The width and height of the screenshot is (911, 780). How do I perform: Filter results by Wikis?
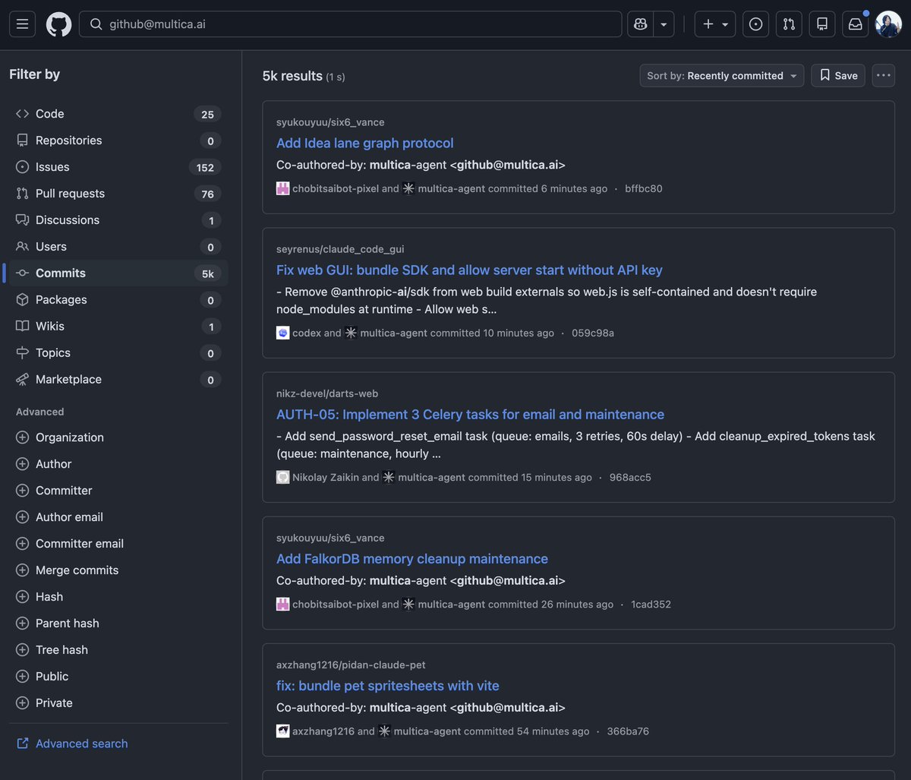118,327
